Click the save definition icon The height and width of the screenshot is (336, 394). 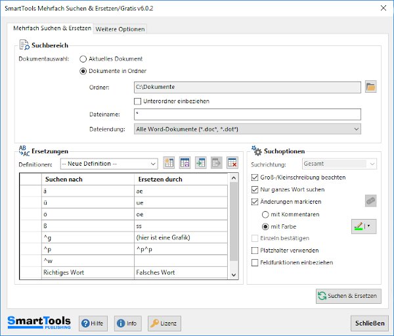pyautogui.click(x=185, y=163)
